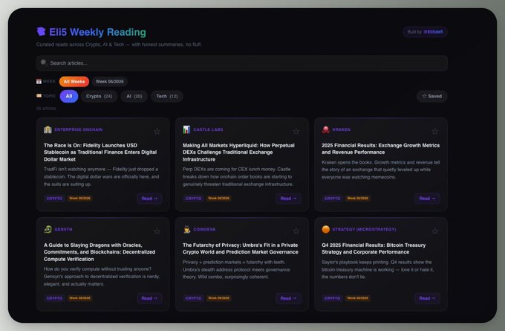This screenshot has height=331, width=505.
Task: Open Read link for CoinDesk Futarchy article
Action: tap(288, 298)
